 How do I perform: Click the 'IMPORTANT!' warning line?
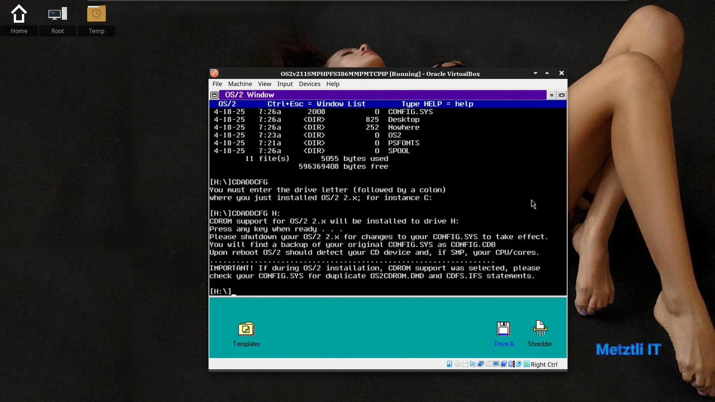(375, 268)
